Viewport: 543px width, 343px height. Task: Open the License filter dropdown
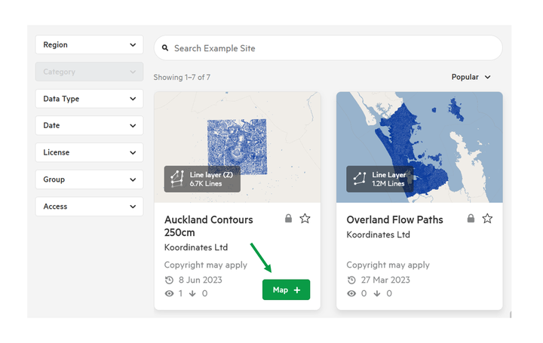tap(89, 152)
